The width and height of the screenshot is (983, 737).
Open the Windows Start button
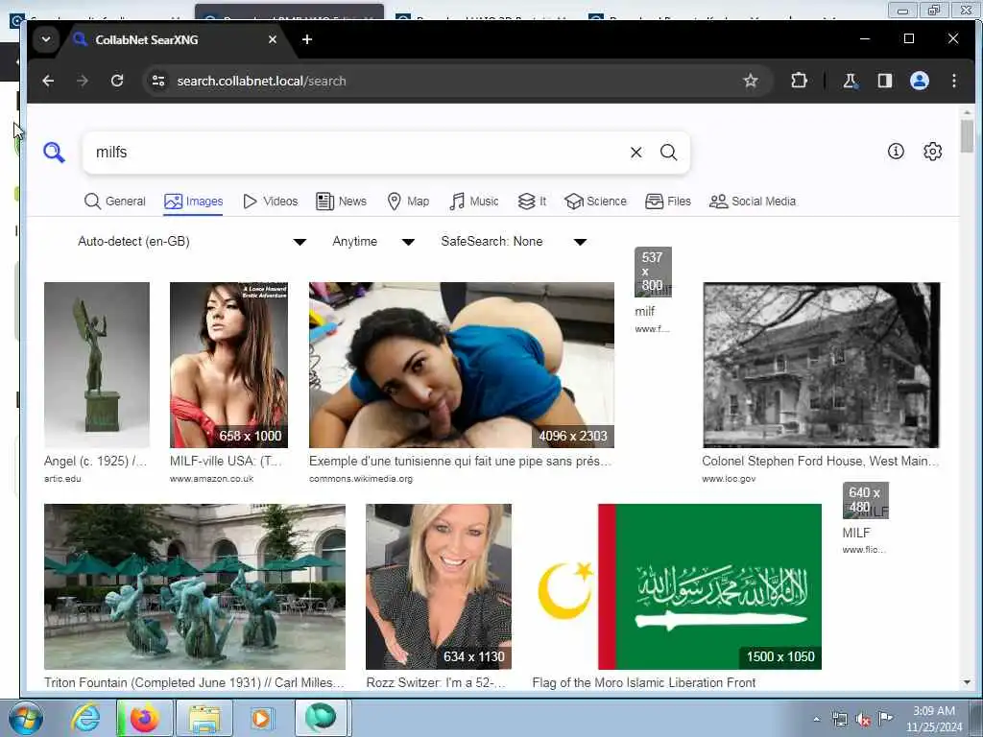(26, 718)
